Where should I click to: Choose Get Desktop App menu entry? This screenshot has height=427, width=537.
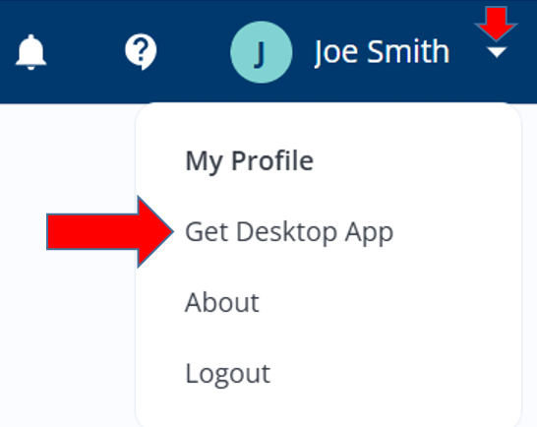click(x=289, y=232)
